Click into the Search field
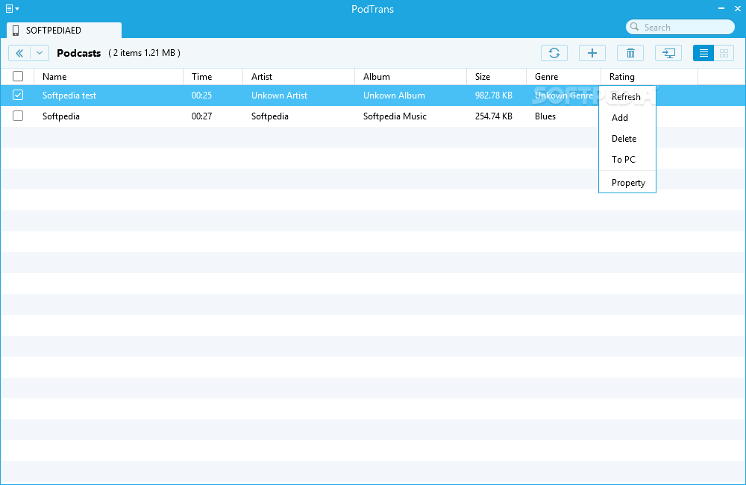This screenshot has width=746, height=485. (680, 27)
